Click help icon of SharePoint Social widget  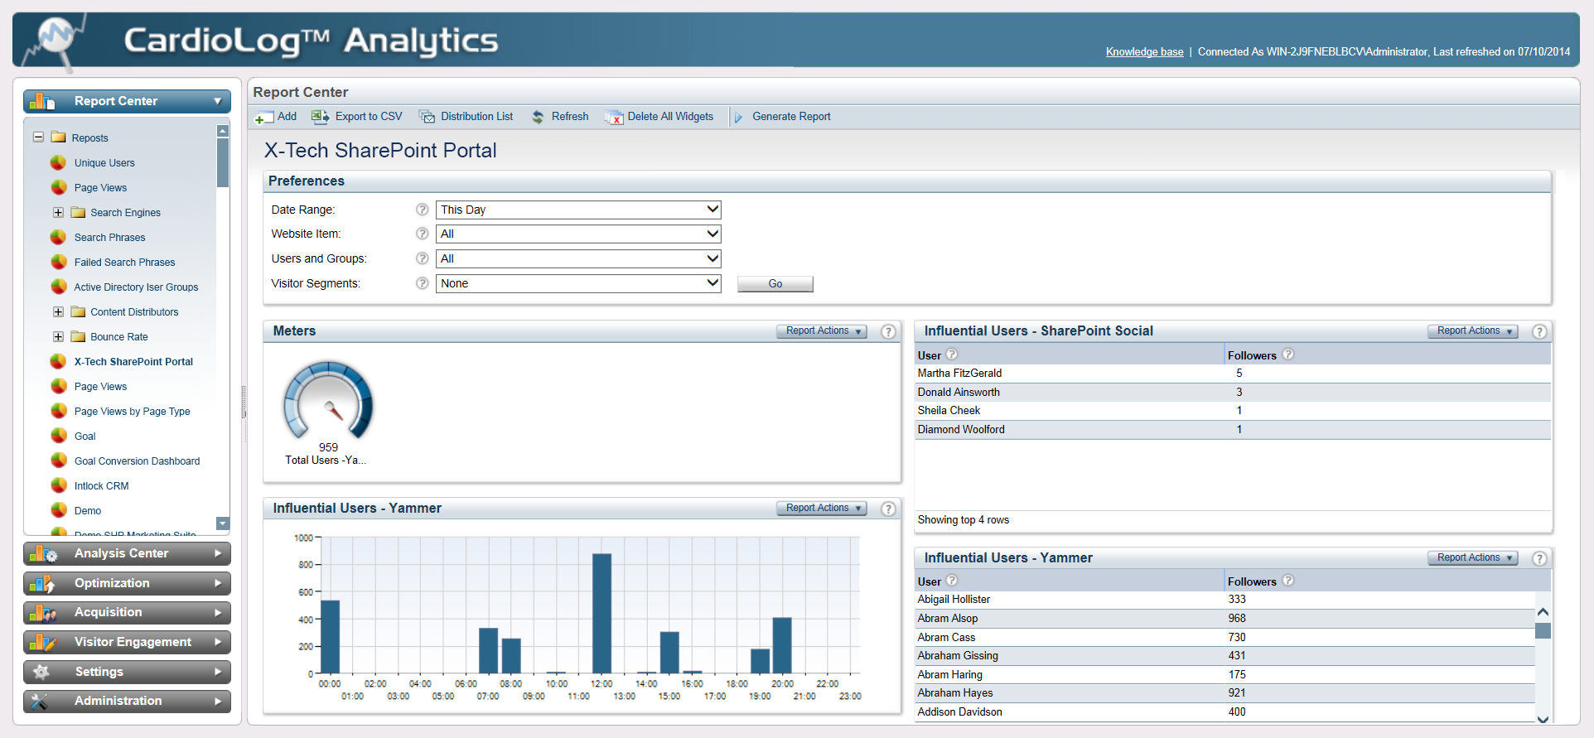[1539, 331]
